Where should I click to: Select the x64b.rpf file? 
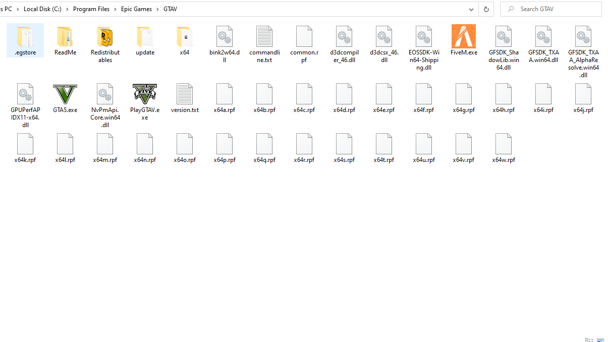pyautogui.click(x=264, y=98)
